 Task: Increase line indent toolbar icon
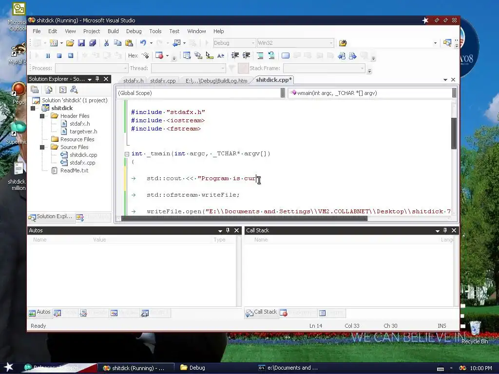(246, 56)
